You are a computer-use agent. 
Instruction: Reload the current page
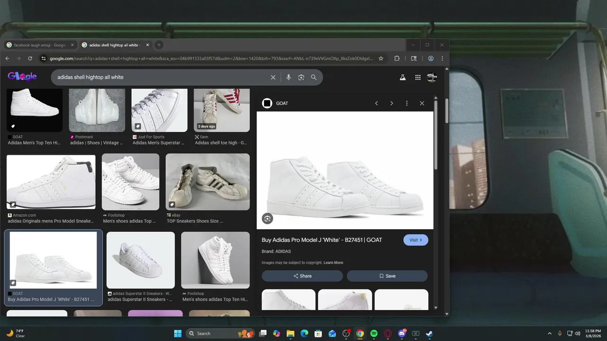click(x=30, y=58)
